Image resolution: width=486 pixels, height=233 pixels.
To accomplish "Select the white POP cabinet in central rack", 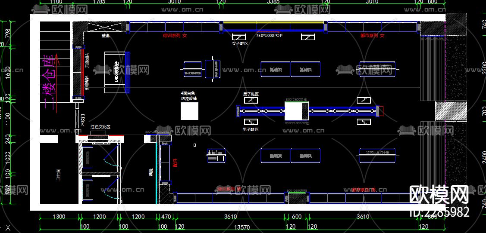I will [x=296, y=111].
